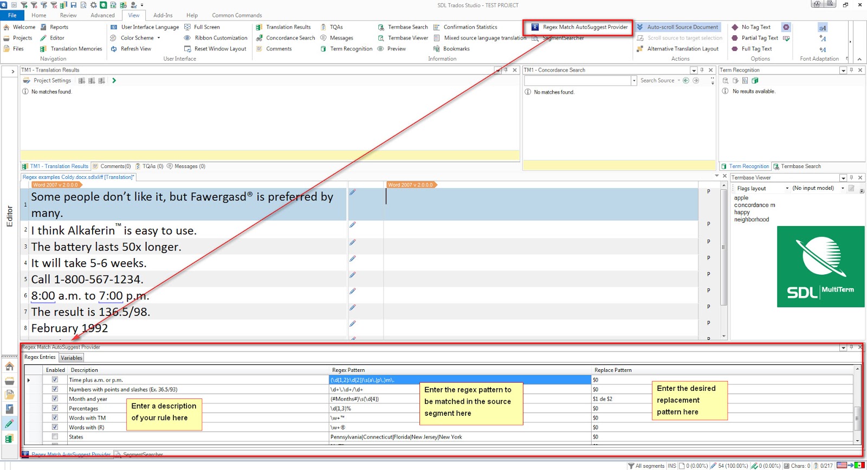Click the Preview command in the ribbon
This screenshot has height=470, width=867.
(x=392, y=49)
